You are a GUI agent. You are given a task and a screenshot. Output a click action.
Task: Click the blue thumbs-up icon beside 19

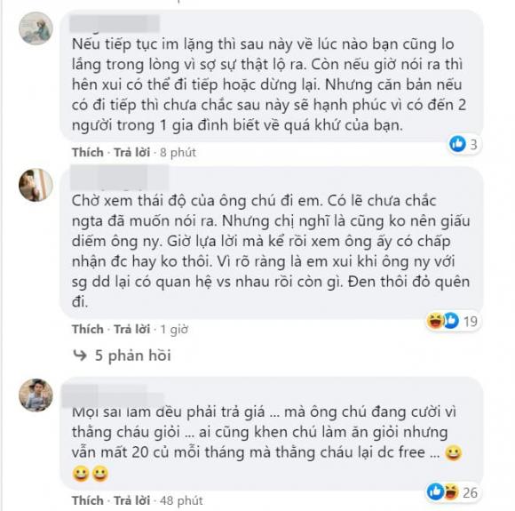point(452,321)
